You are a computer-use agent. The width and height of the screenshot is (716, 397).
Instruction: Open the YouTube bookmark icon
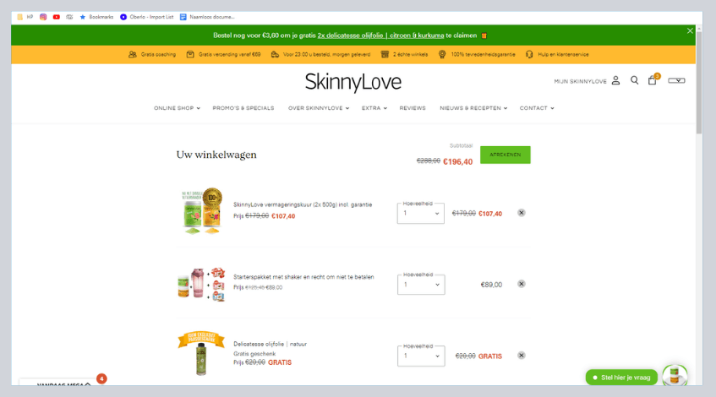56,17
